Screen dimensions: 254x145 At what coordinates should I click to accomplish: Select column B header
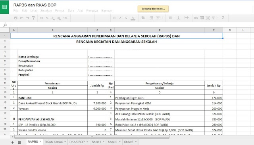[52, 30]
